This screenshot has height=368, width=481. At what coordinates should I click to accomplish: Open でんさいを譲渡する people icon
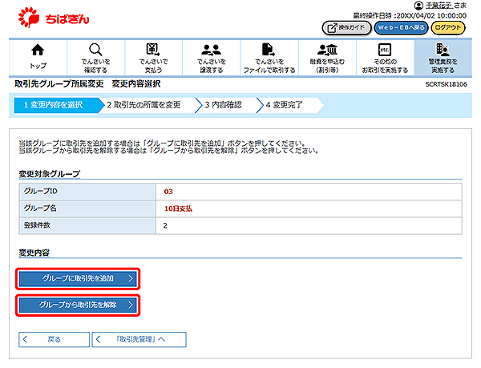211,50
